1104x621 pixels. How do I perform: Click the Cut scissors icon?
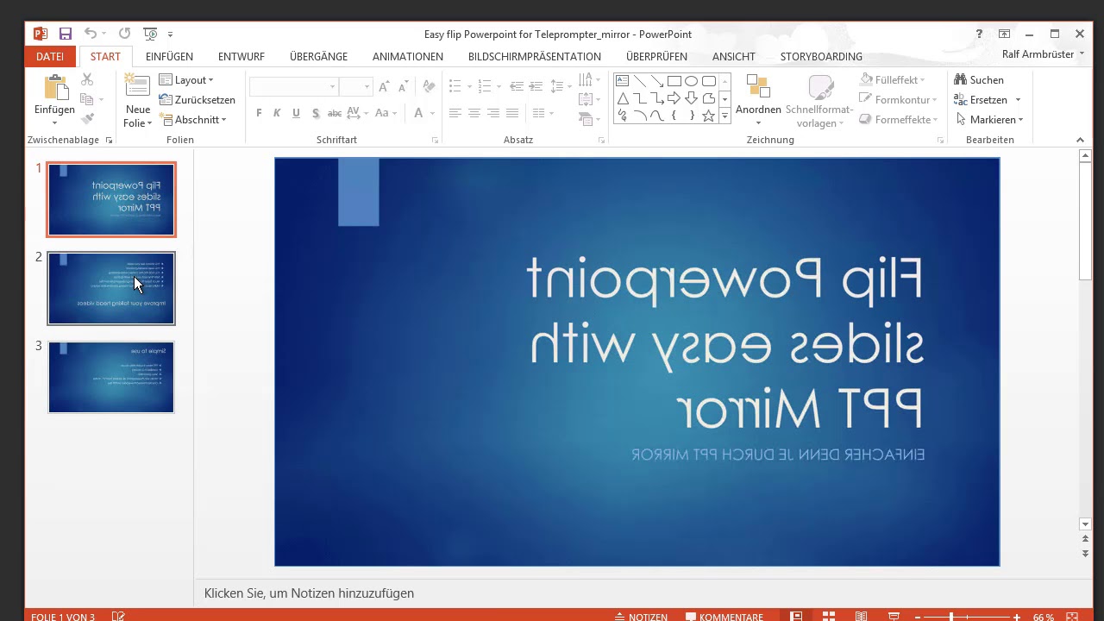coord(87,79)
